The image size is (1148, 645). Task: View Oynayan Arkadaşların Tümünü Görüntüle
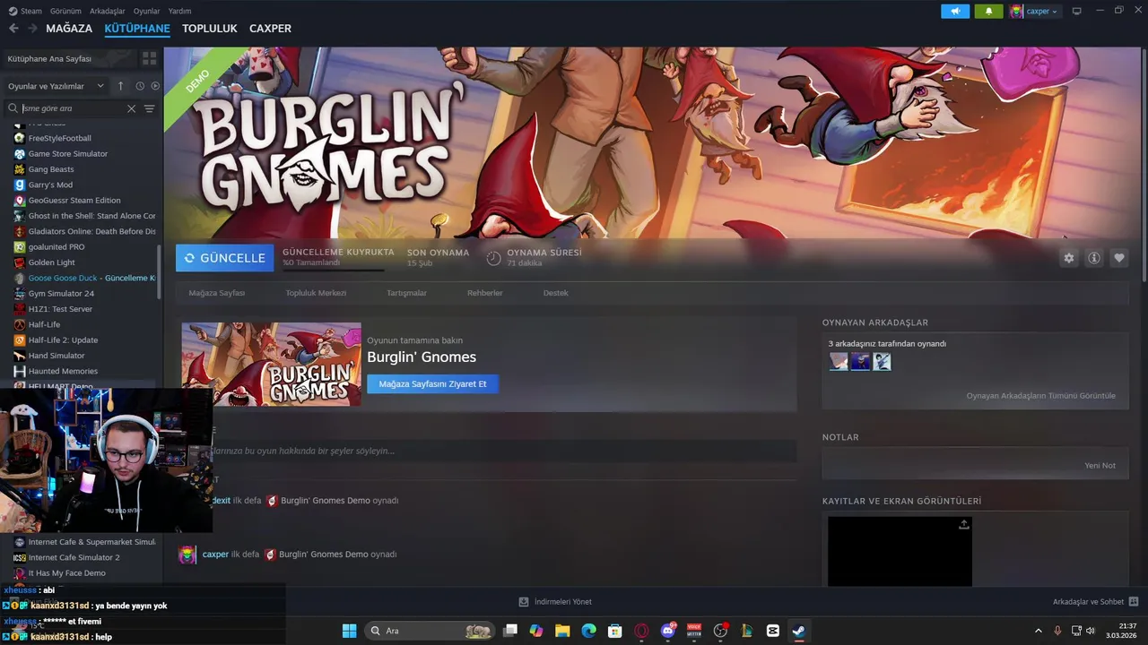(1040, 396)
